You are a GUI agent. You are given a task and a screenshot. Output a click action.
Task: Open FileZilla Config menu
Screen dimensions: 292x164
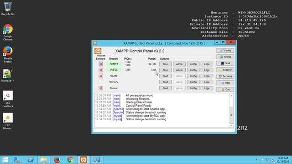[x=193, y=76]
